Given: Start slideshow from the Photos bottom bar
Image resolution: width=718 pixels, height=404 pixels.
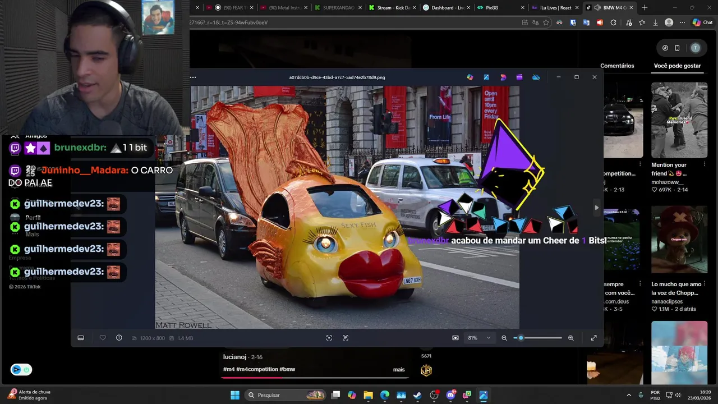Looking at the screenshot, I should click(455, 338).
